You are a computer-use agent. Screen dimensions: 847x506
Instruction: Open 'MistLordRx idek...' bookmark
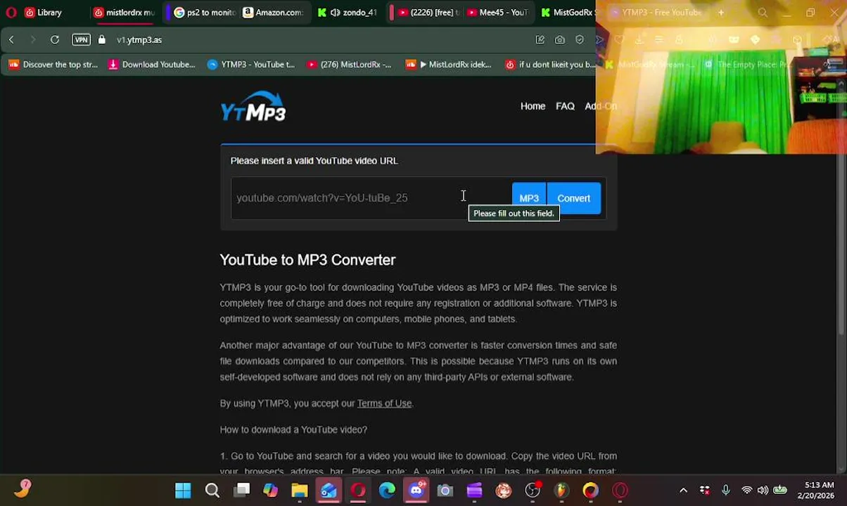click(448, 65)
